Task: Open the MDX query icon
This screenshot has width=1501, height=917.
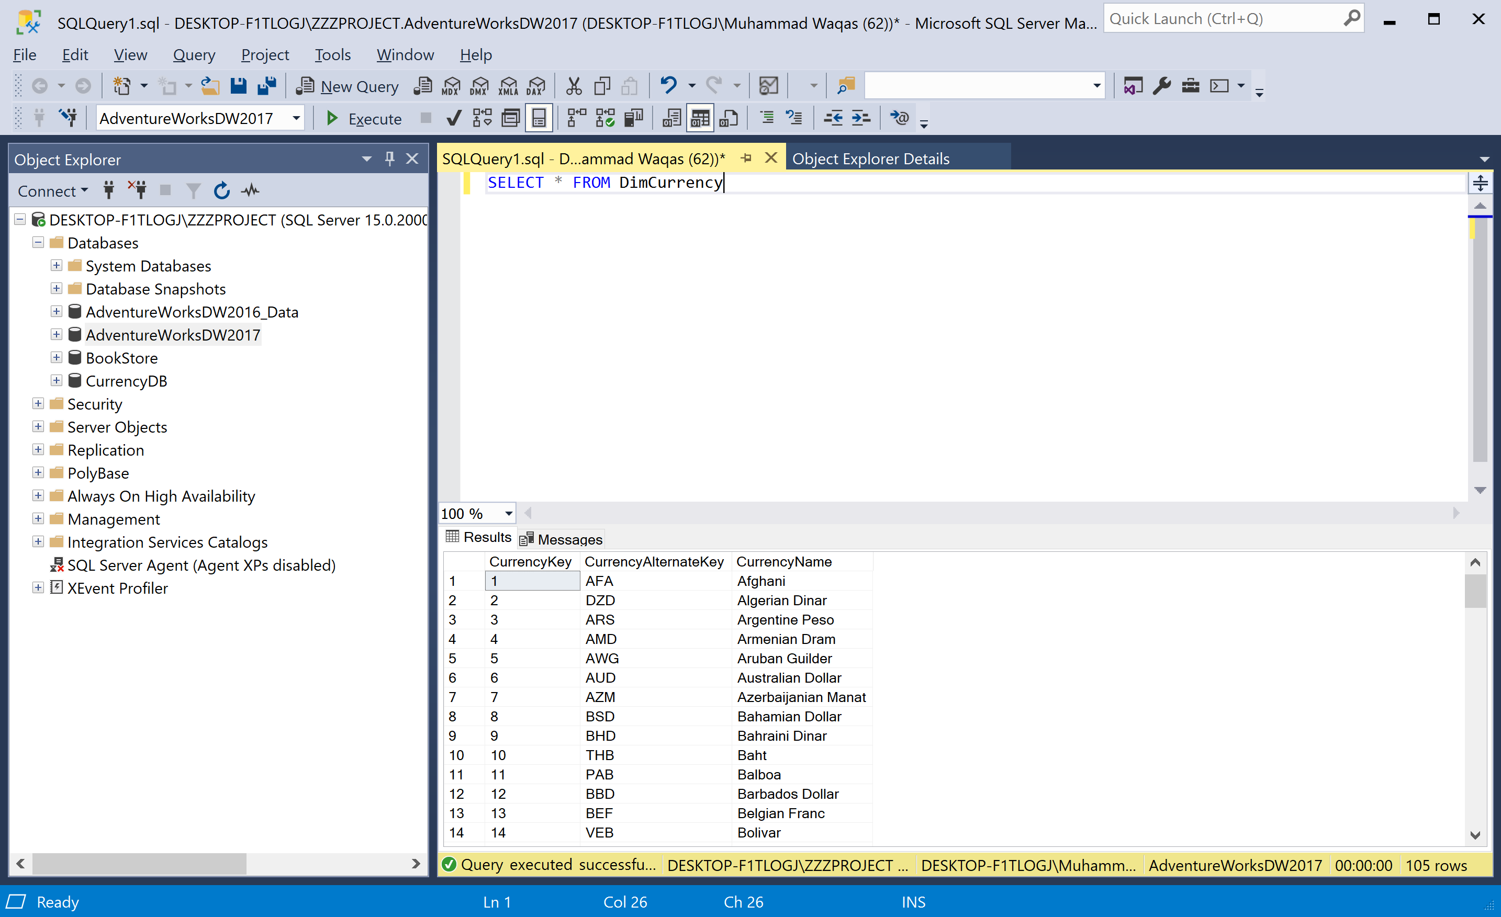Action: tap(451, 86)
